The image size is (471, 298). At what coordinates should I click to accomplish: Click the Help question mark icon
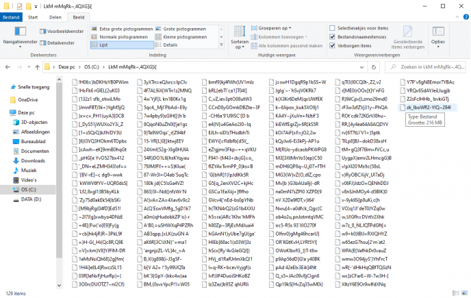466,17
